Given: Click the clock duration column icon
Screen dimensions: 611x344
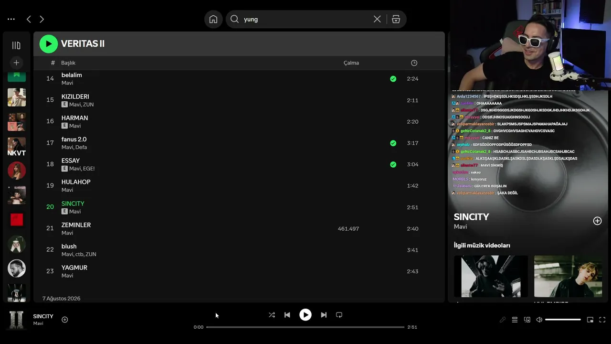Looking at the screenshot, I should [x=414, y=63].
